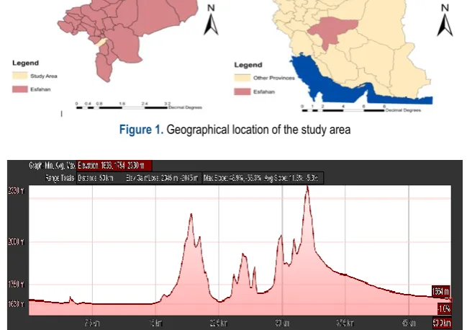Click the 'Legend' heading under the left map
The height and width of the screenshot is (330, 467).
(x=25, y=63)
